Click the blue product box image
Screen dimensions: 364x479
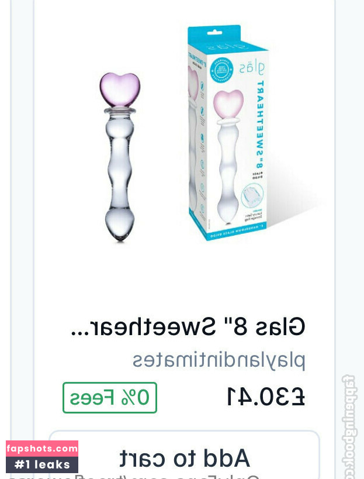227,133
